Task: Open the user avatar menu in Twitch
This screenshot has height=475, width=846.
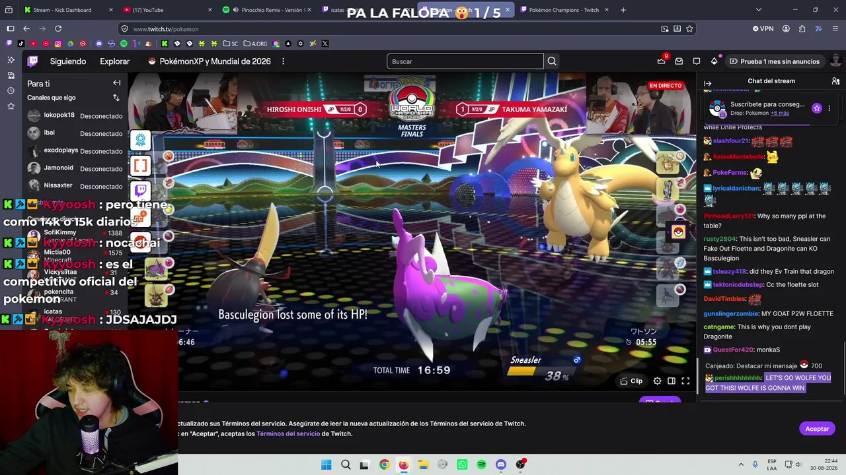Action: 835,61
